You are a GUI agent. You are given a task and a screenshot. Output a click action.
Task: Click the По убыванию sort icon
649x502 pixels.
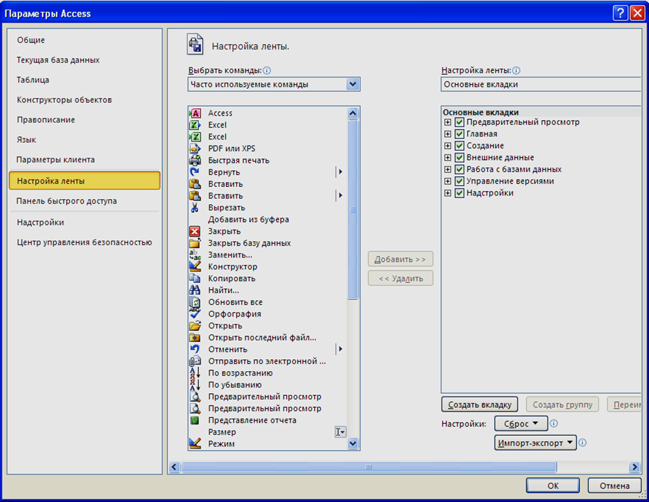(195, 385)
